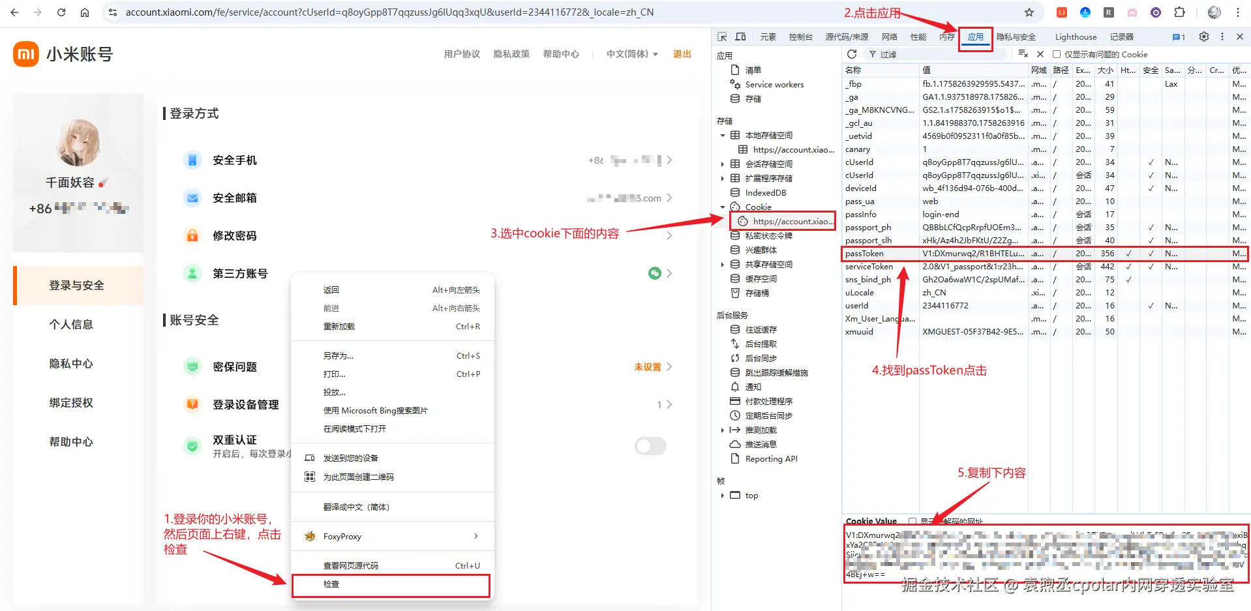Image resolution: width=1251 pixels, height=611 pixels.
Task: Choose Reload (重新加载) in the context menu
Action: 392,327
